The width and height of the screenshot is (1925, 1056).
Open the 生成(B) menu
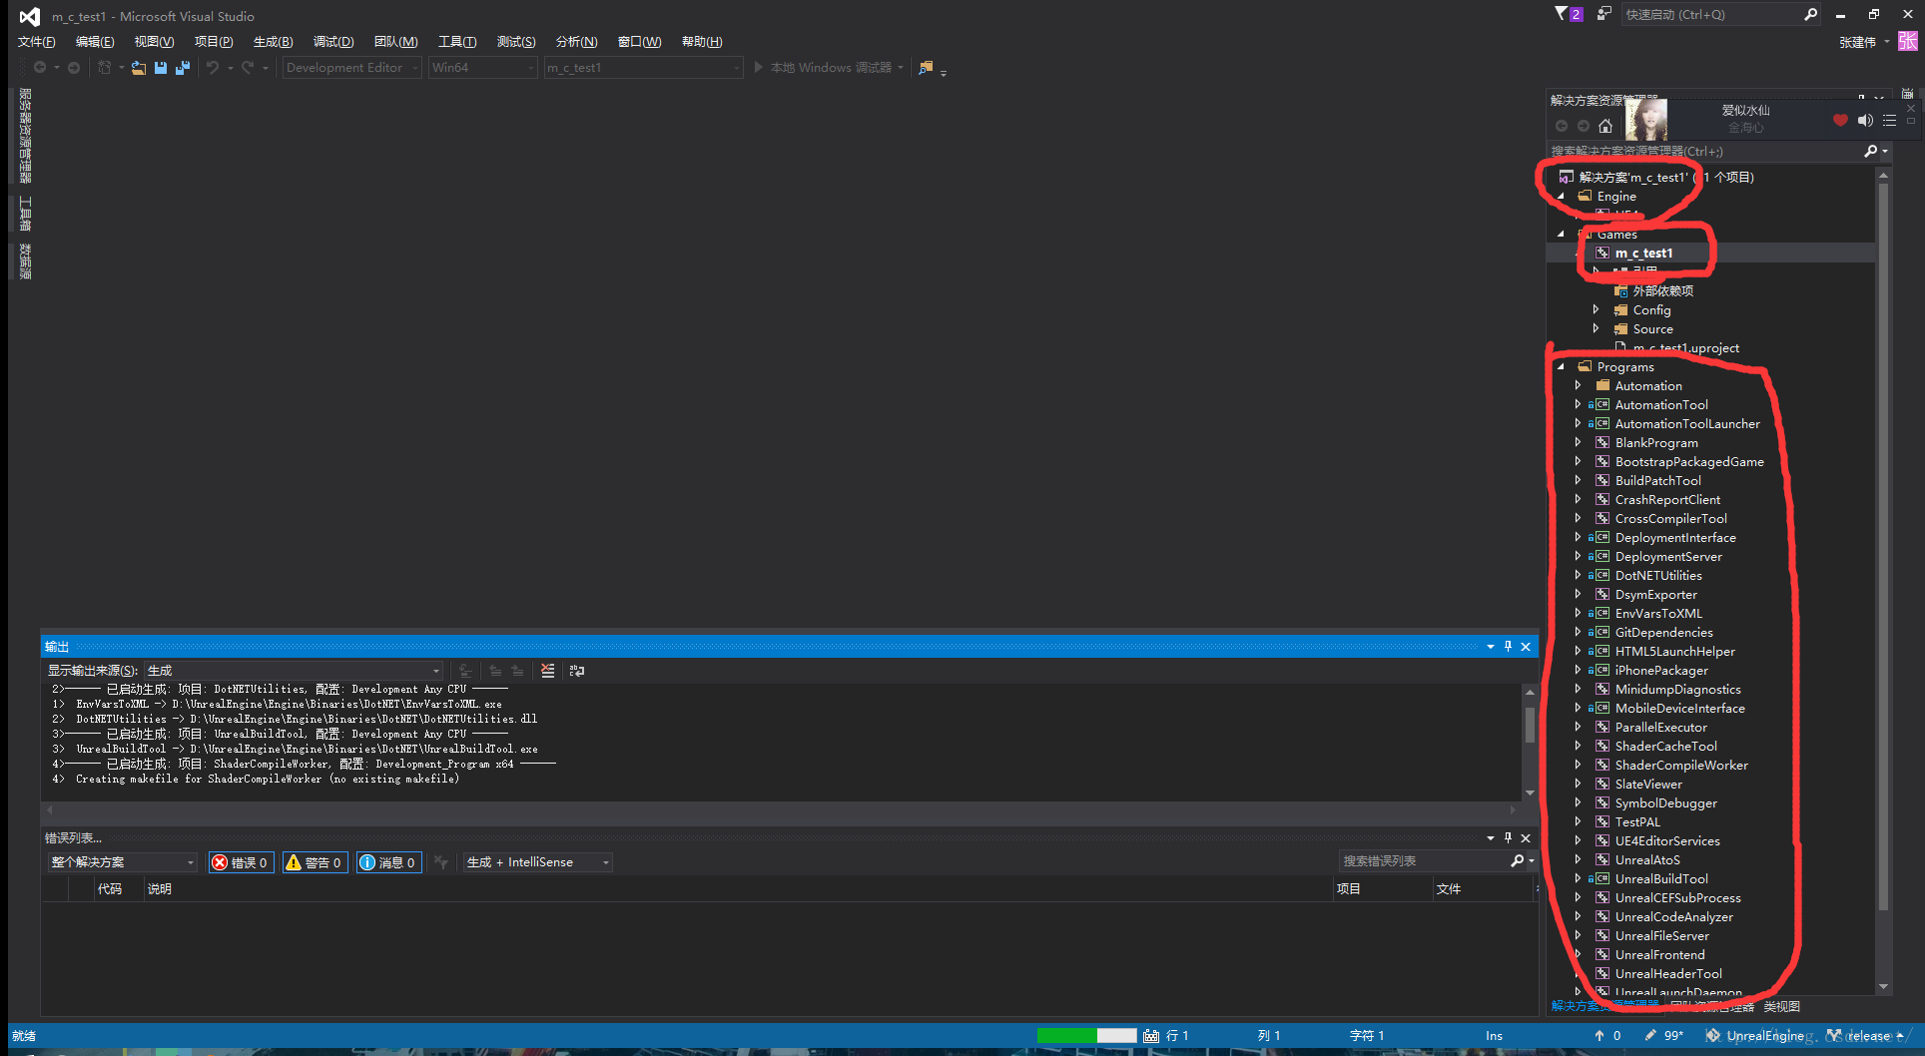[273, 42]
